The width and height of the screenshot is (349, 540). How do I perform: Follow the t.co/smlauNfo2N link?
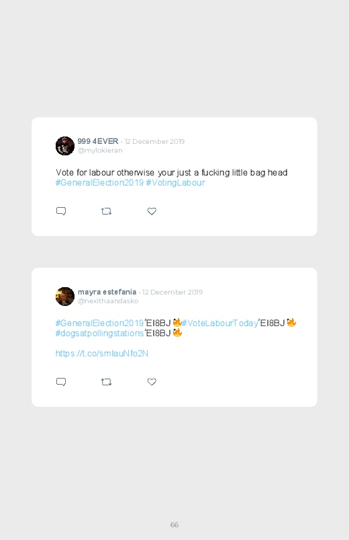click(102, 353)
